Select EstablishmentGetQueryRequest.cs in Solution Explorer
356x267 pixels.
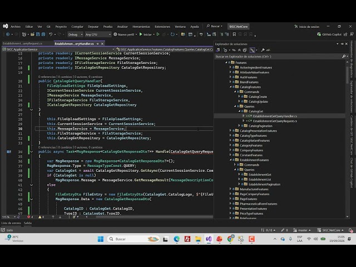coord(275,121)
